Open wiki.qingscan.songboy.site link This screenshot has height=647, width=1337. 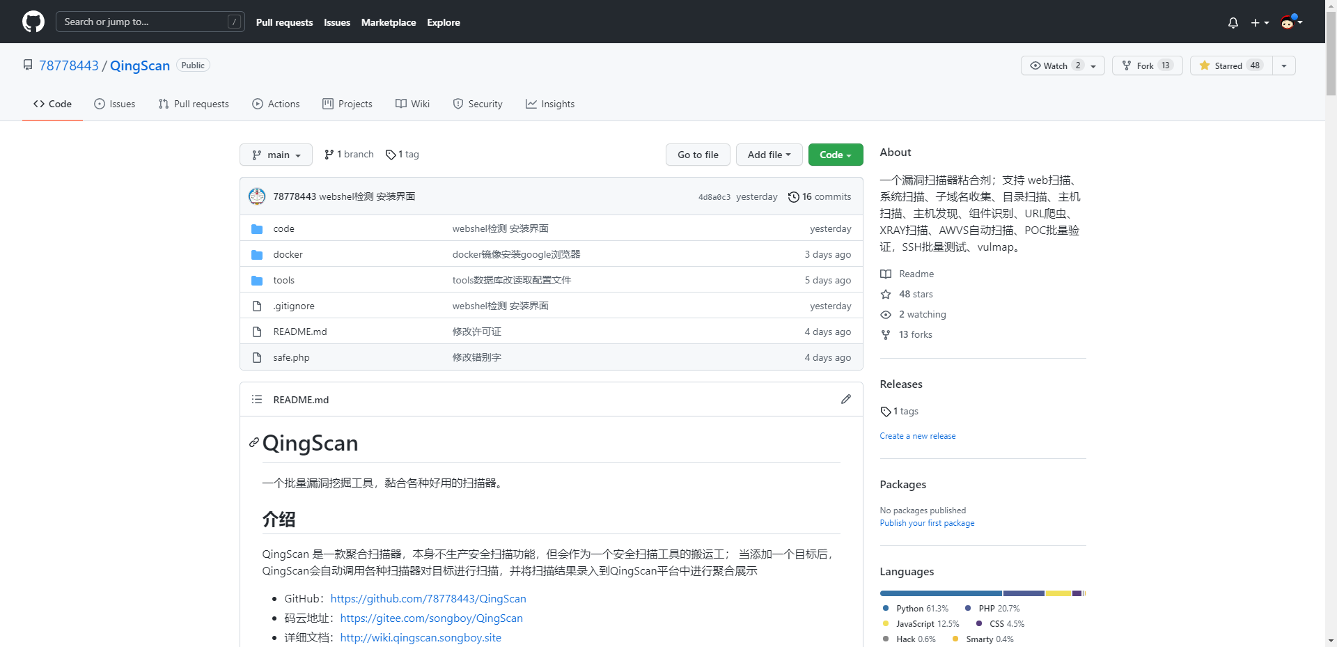[421, 638]
